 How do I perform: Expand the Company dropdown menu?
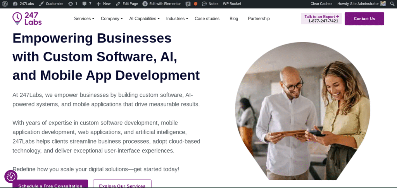coord(112,19)
